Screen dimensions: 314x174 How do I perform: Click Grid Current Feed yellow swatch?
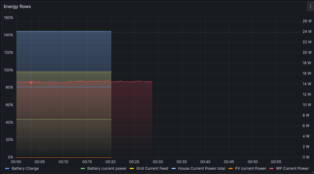[131, 168]
